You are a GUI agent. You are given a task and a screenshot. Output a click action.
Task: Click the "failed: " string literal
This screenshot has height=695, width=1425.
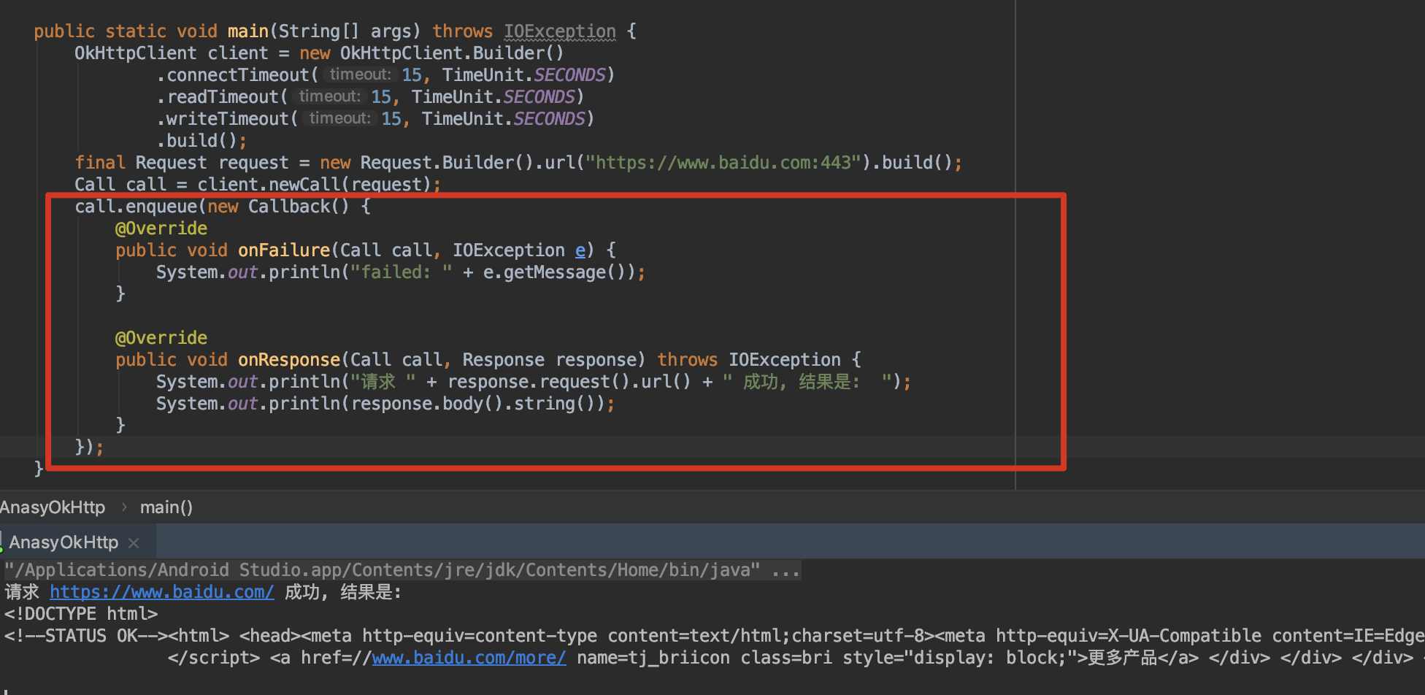pos(402,272)
